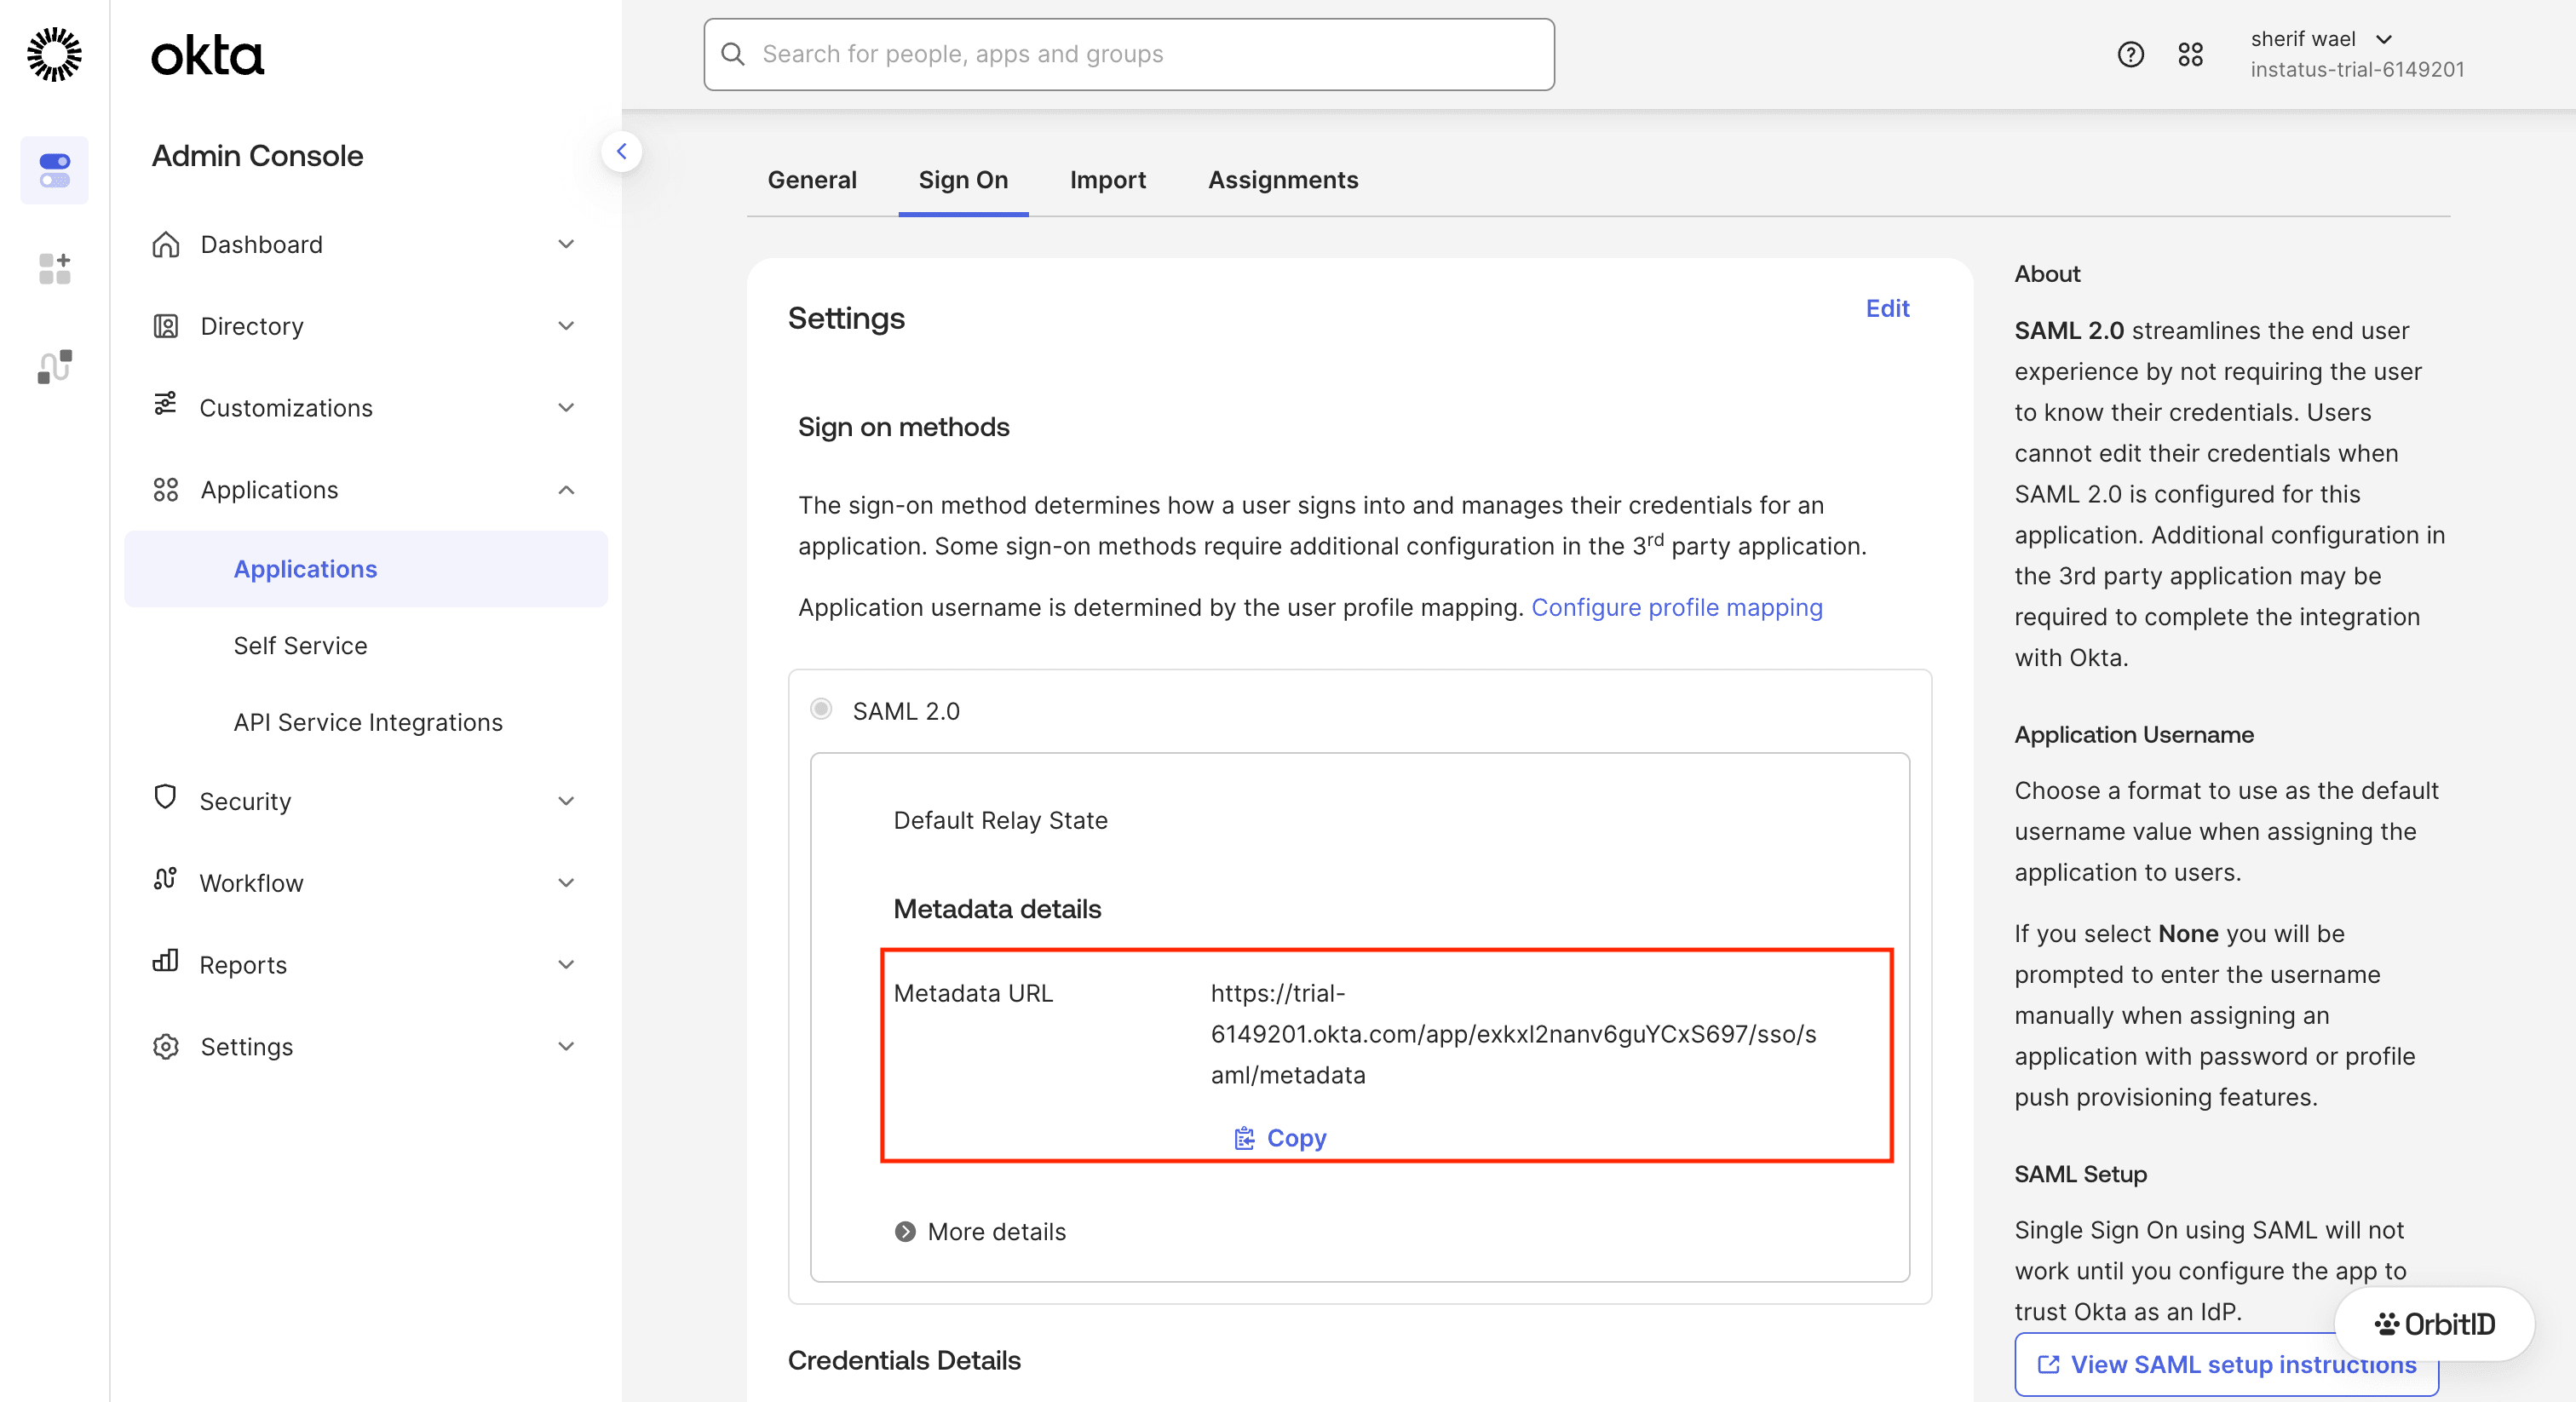Open the app launcher grid icon in header
This screenshot has height=1402, width=2576.
click(2190, 54)
